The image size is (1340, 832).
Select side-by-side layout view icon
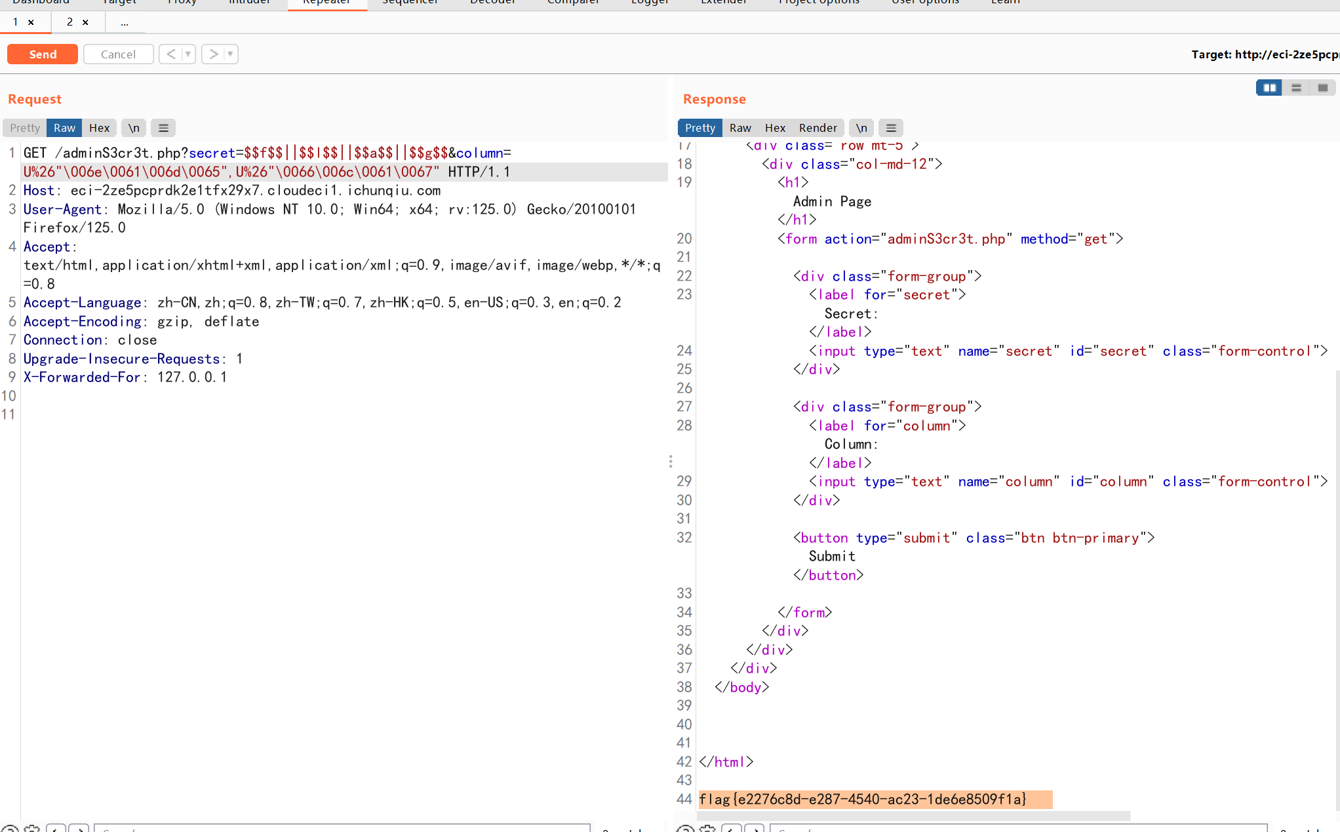[x=1269, y=88]
